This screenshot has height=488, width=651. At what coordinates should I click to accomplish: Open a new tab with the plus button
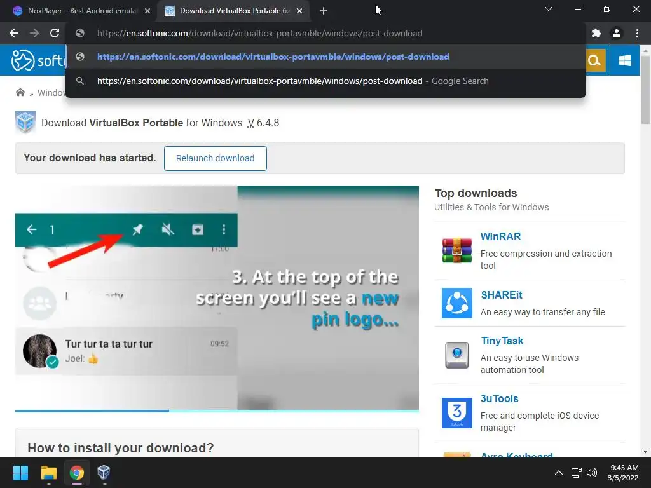pyautogui.click(x=324, y=11)
